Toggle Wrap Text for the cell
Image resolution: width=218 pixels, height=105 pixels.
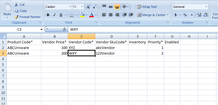tap(147, 7)
